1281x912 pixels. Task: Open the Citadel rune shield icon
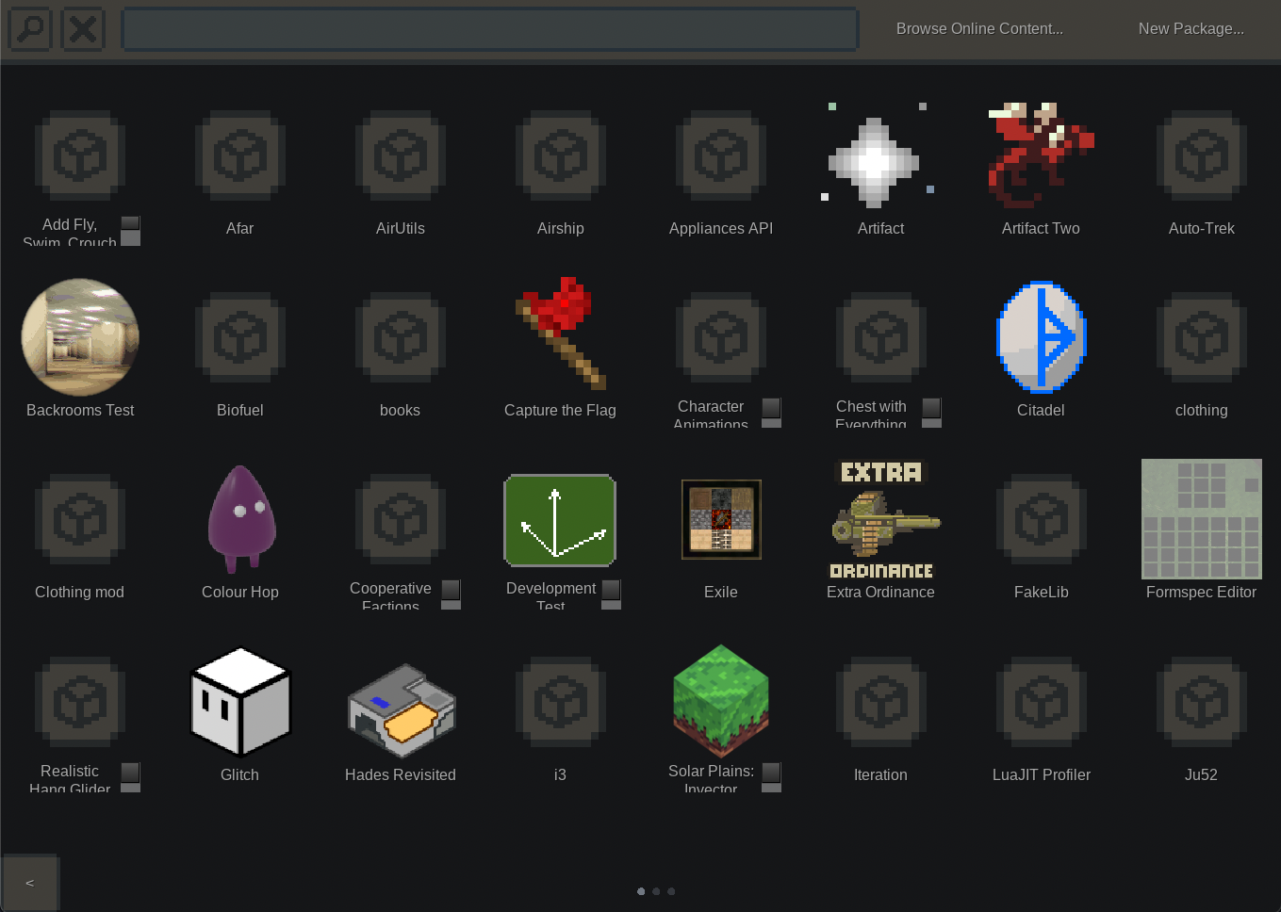tap(1042, 336)
